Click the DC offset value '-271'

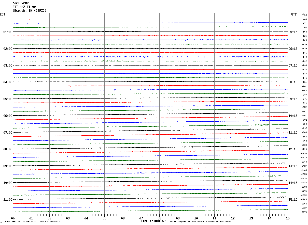click(x=304, y=99)
